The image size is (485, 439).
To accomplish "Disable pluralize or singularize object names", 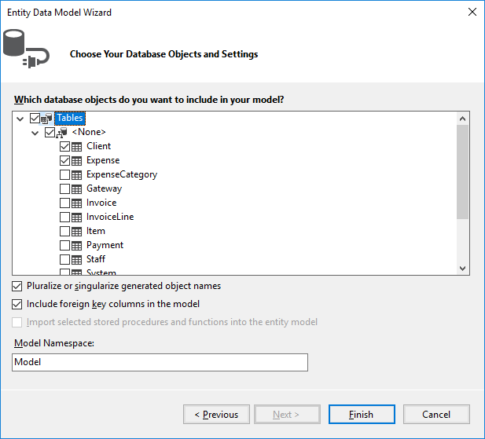I will [x=18, y=287].
